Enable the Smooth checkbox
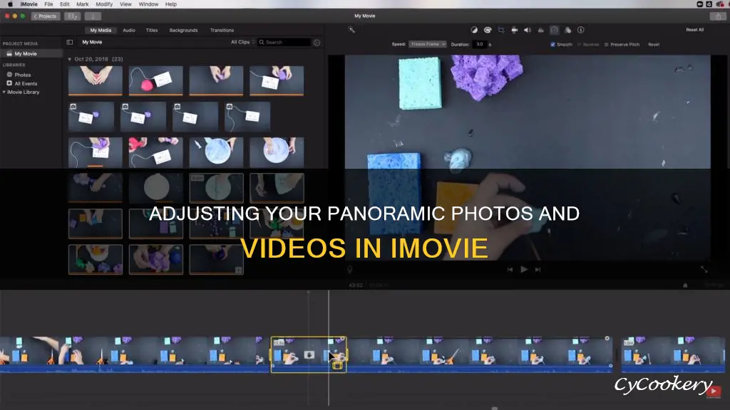 pos(552,45)
